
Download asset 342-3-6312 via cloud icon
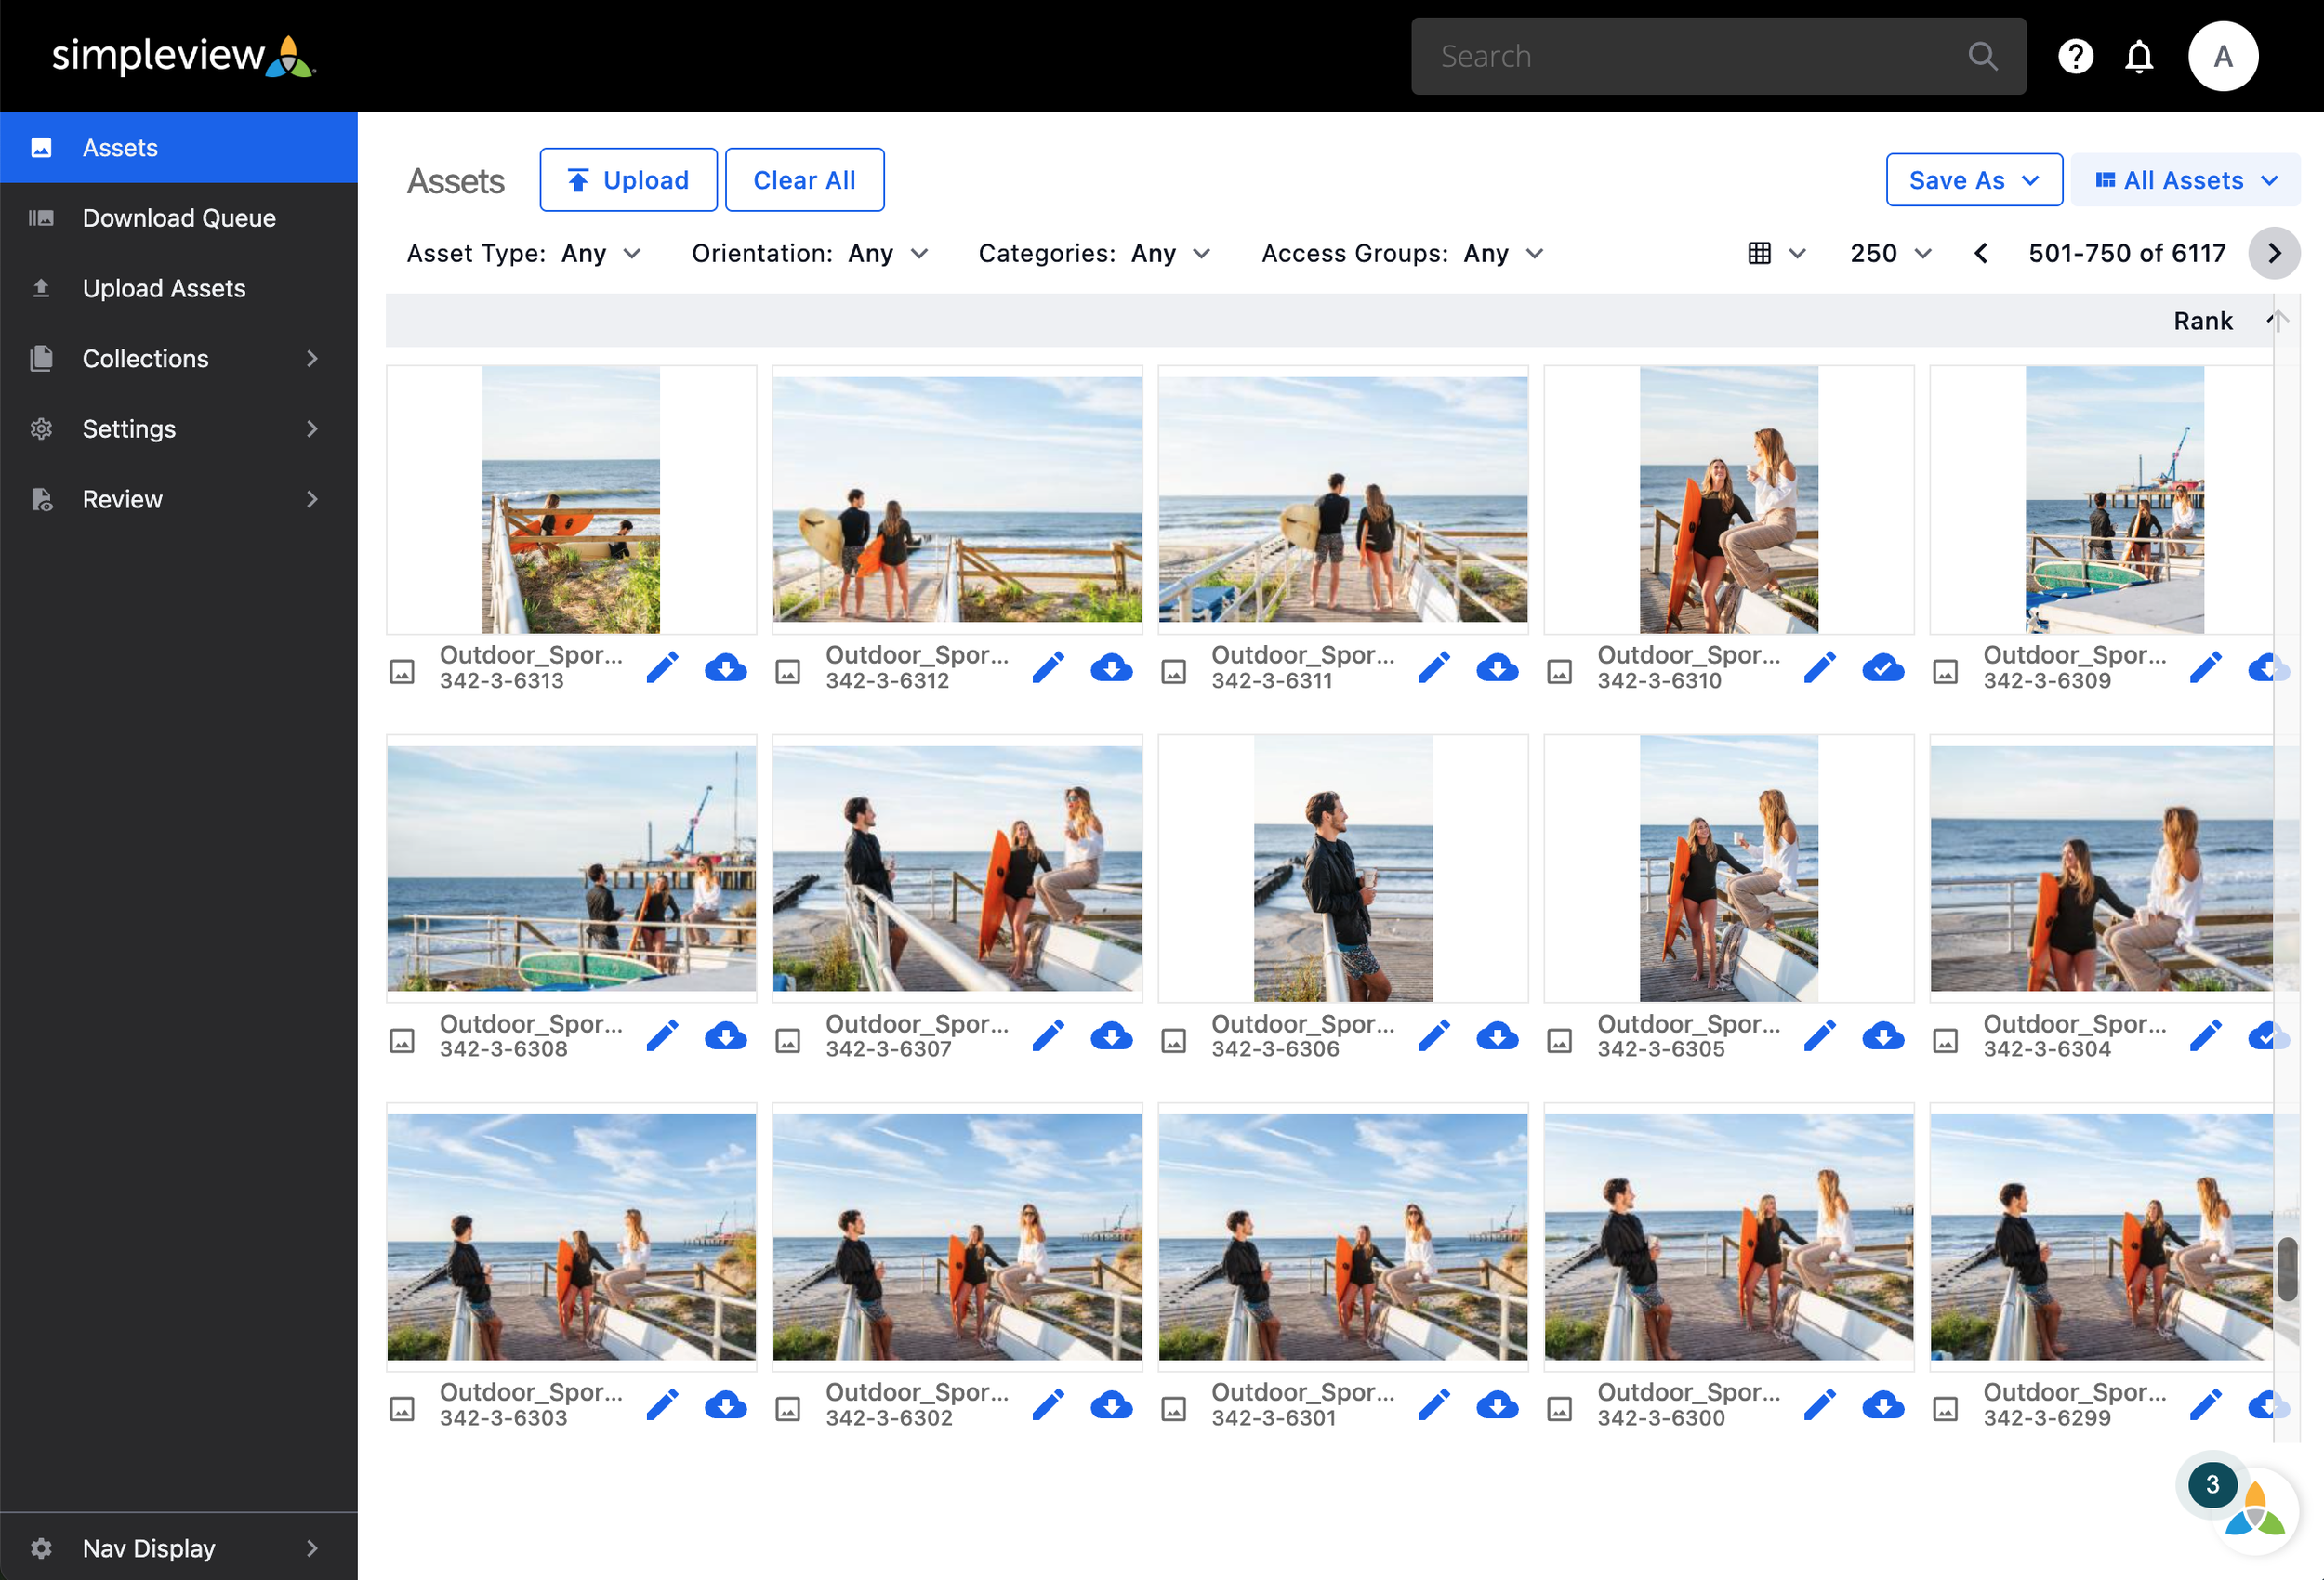pos(1111,667)
